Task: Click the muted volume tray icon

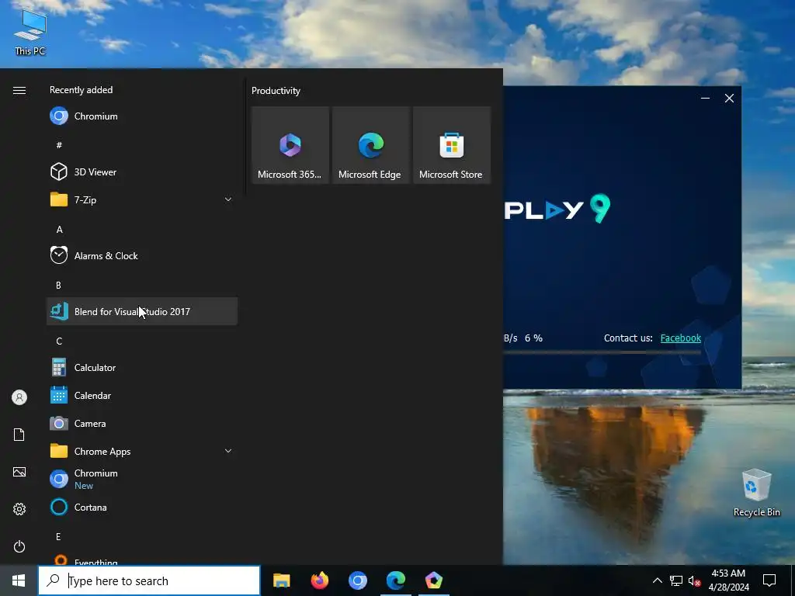Action: click(x=694, y=580)
